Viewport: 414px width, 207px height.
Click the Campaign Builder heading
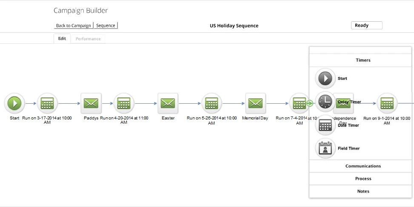coord(80,11)
